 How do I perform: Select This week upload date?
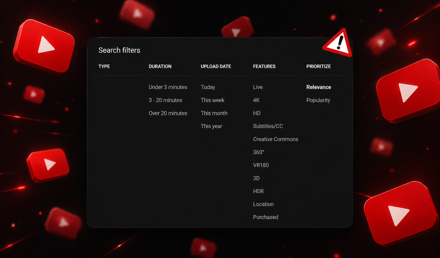pos(212,100)
